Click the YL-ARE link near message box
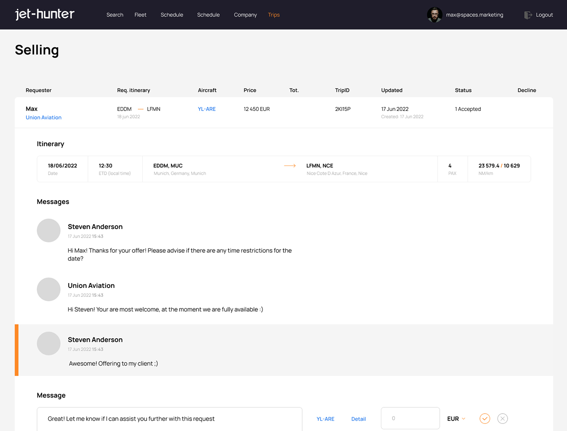Viewport: 567px width, 431px height. pos(325,419)
